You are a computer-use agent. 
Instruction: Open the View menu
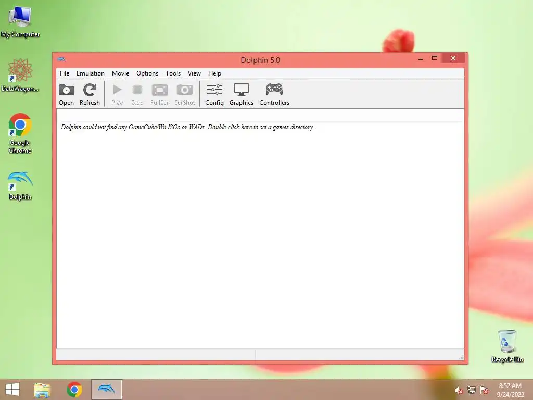(194, 73)
